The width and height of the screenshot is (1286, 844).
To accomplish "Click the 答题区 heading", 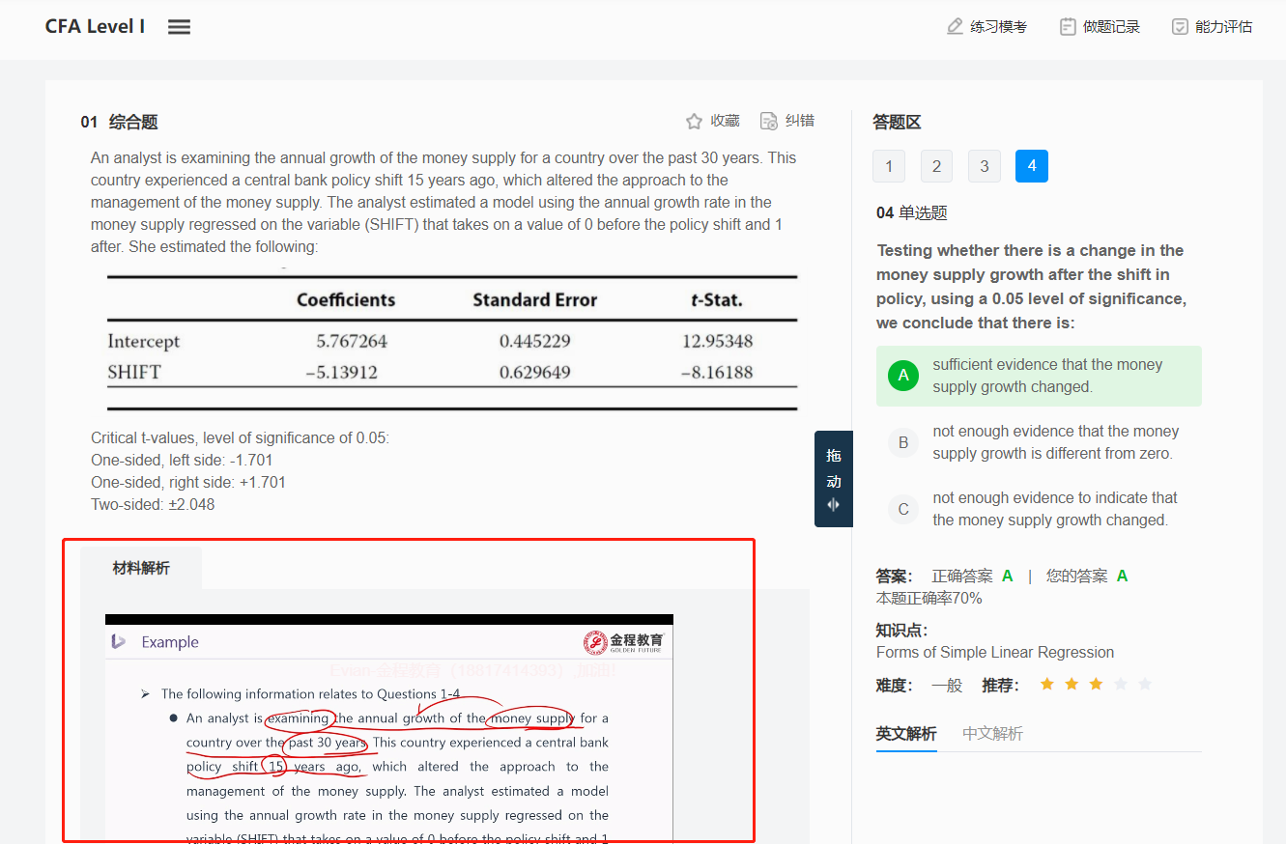I will click(897, 122).
